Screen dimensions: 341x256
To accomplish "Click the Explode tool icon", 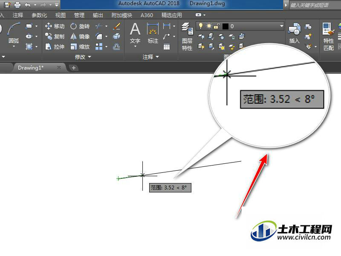I will (117, 36).
